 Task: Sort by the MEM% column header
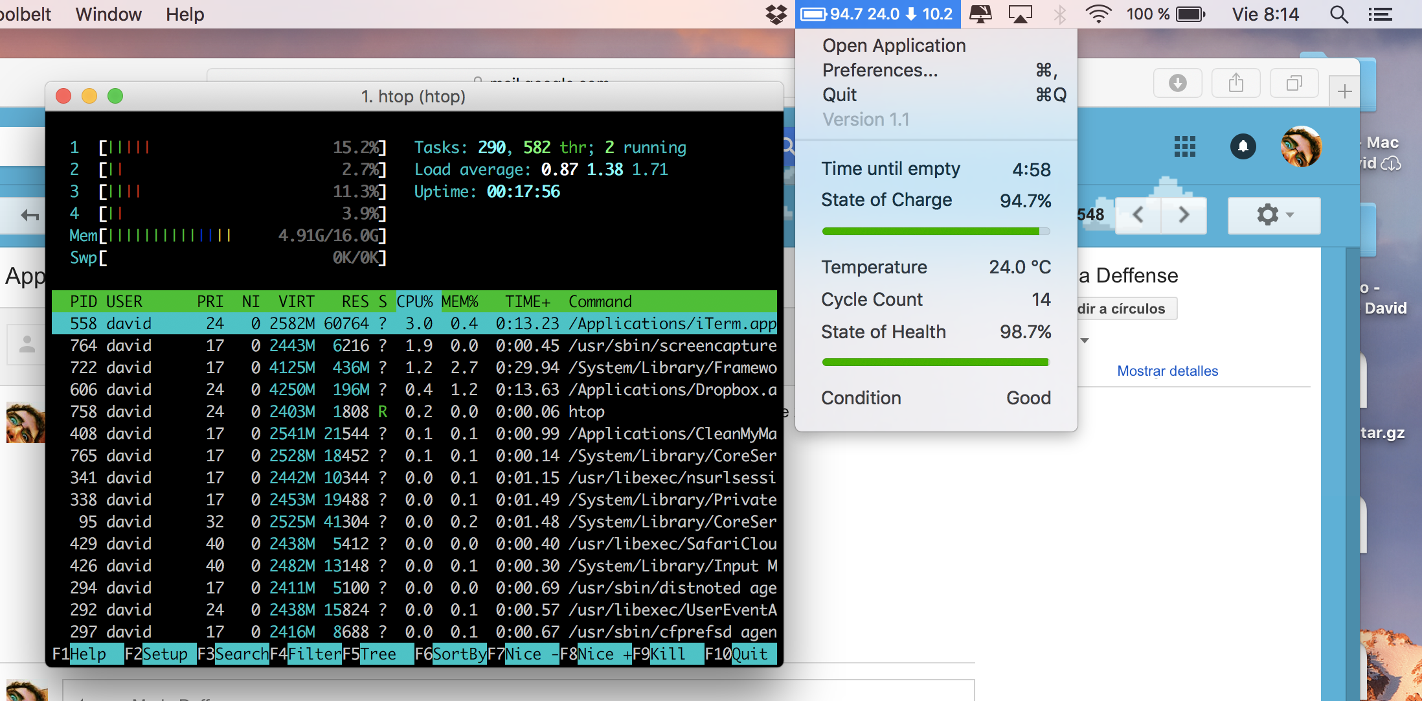pos(460,302)
